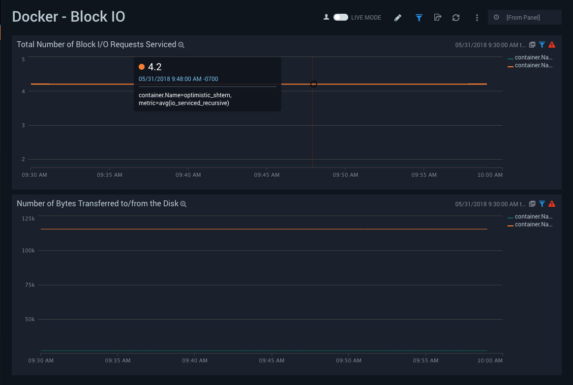573x385 pixels.
Task: Click the Docker - Block IO title
Action: 69,16
